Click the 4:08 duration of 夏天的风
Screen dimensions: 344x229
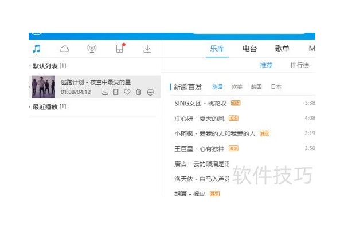click(x=310, y=118)
